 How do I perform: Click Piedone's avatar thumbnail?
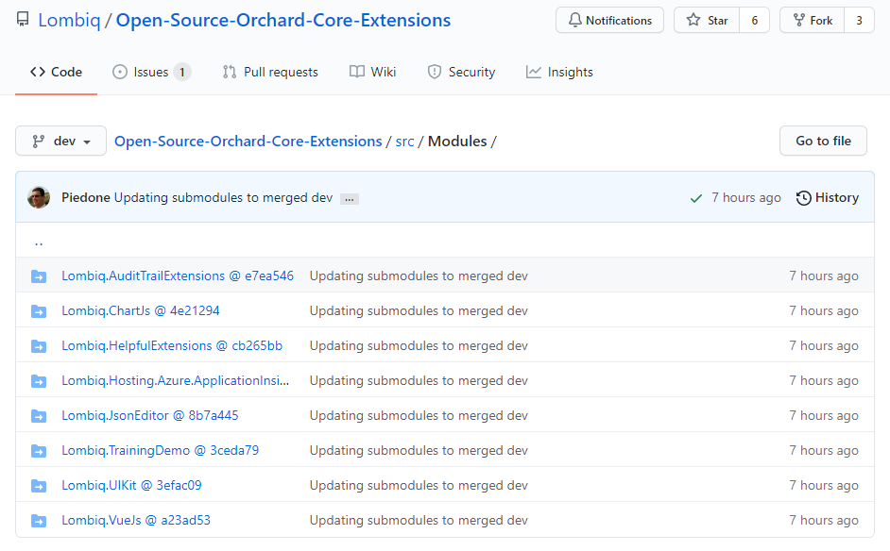click(39, 197)
